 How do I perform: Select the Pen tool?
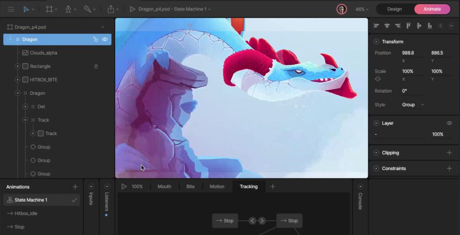pos(68,9)
